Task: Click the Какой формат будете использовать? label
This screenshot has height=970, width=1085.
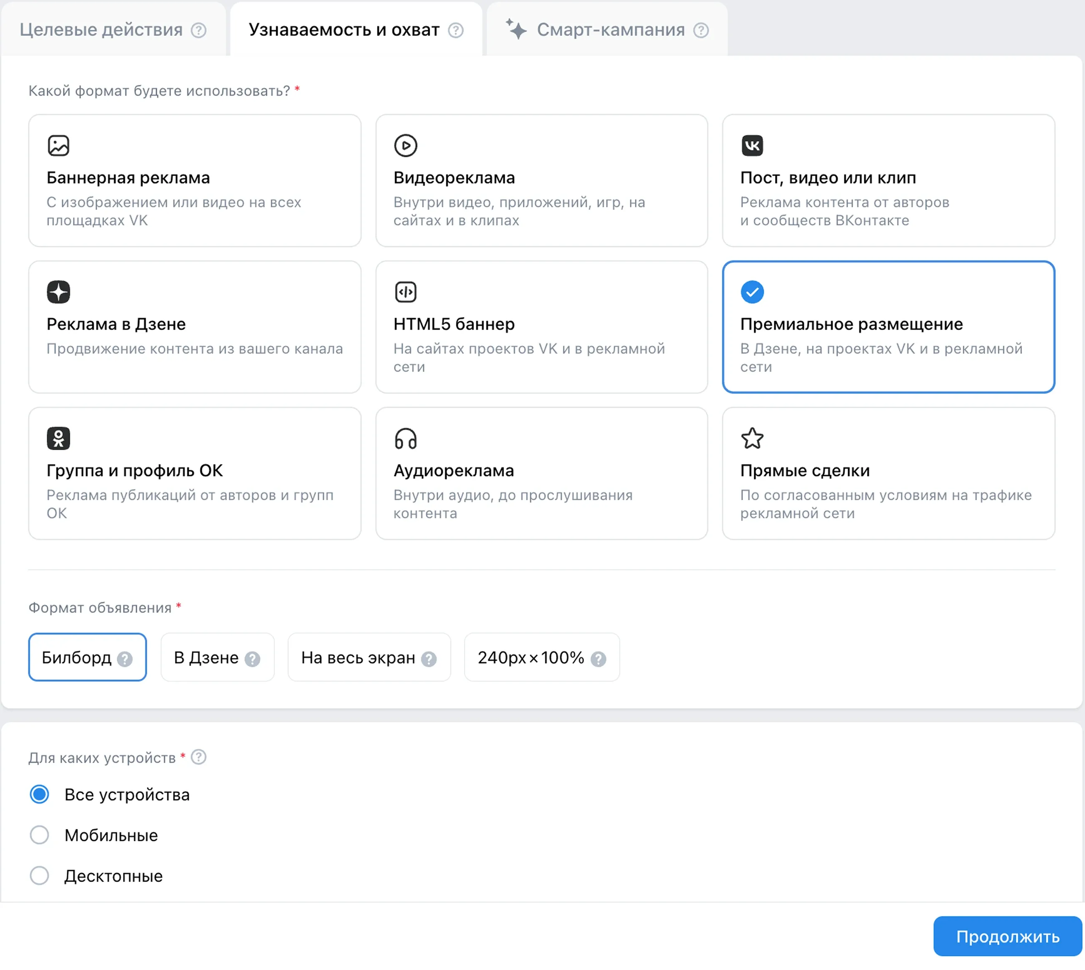Action: [x=159, y=91]
